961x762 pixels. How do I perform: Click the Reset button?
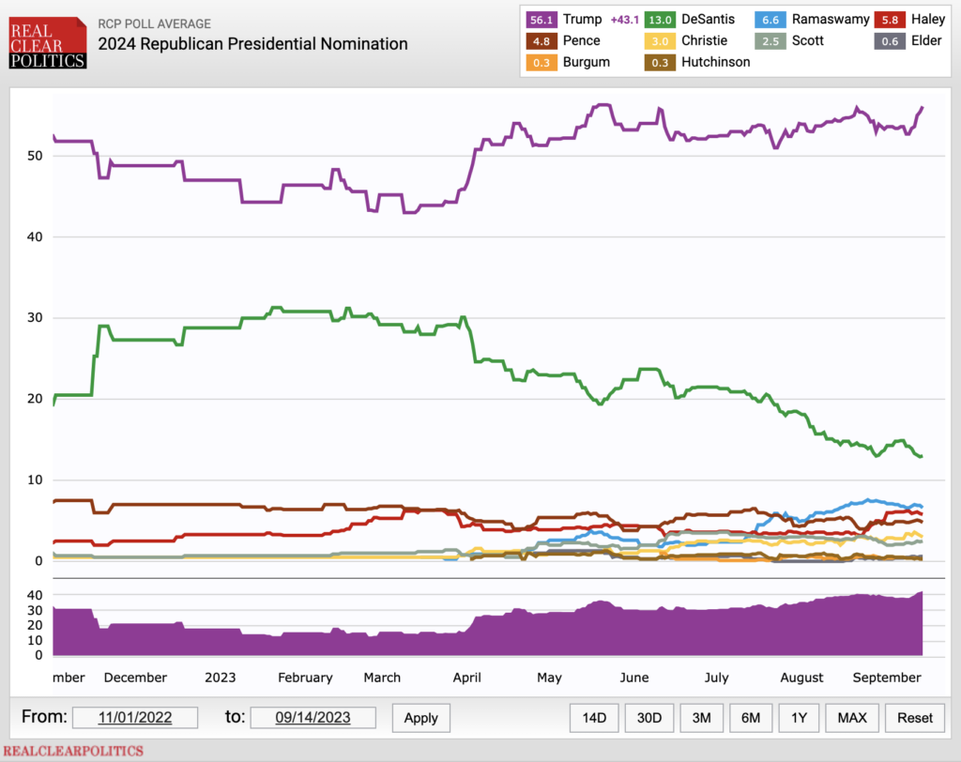pyautogui.click(x=915, y=718)
